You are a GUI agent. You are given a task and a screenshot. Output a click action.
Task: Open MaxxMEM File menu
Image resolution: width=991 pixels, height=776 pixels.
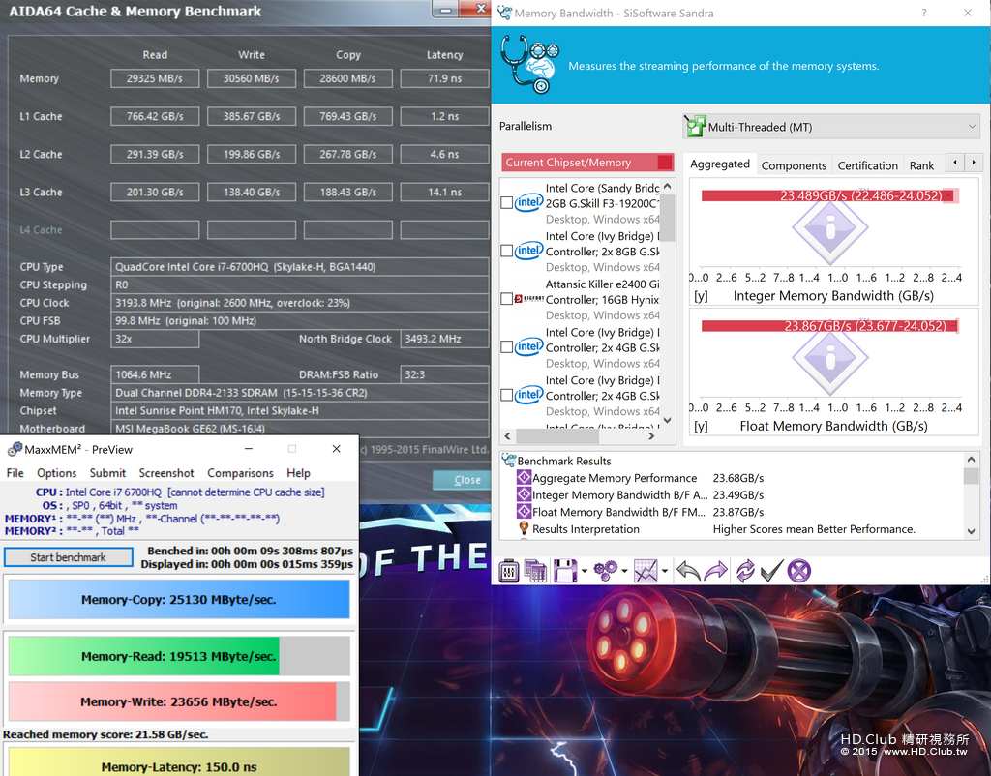[15, 473]
